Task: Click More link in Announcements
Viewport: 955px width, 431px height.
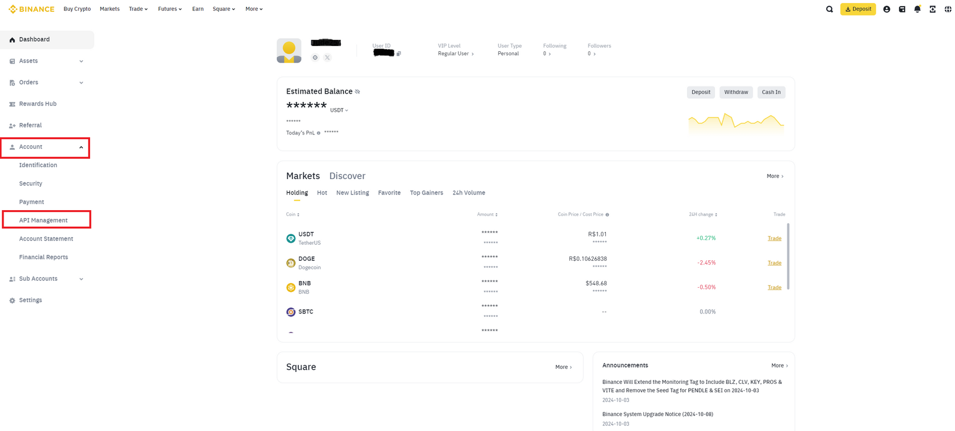Action: (780, 365)
